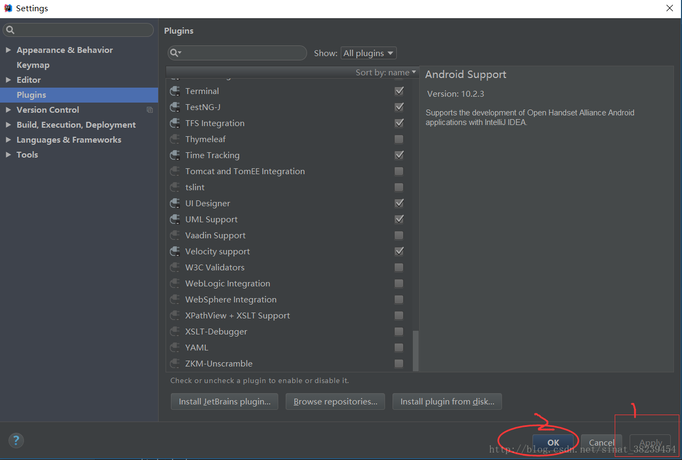Click the XPathView + XSLT plugin icon
Viewport: 682px width, 460px height.
(175, 316)
